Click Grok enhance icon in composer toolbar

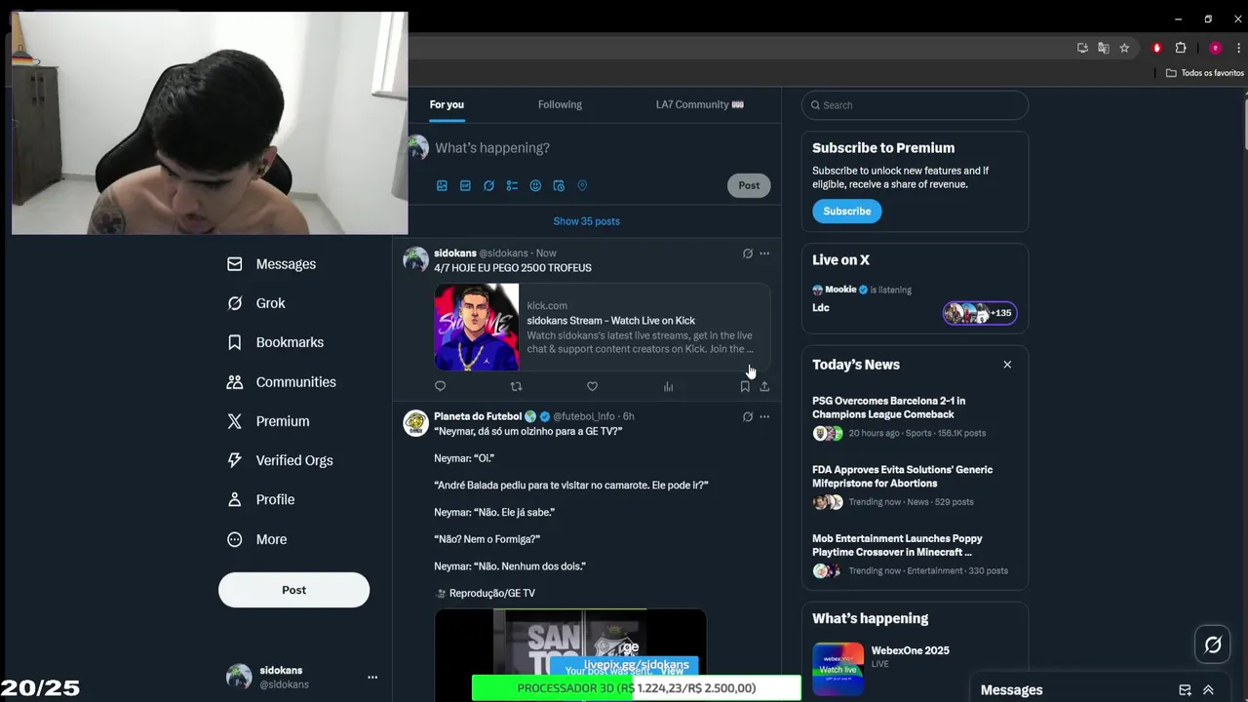(x=488, y=185)
